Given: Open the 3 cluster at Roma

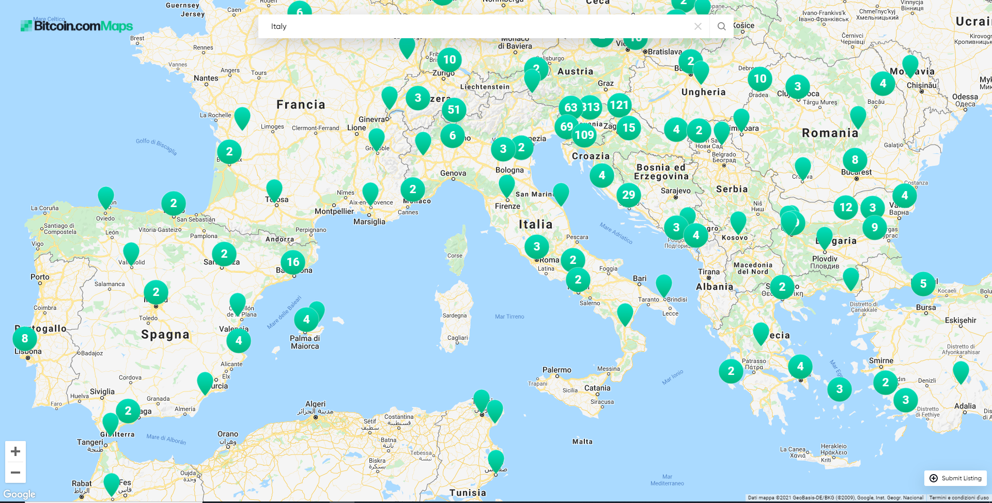Looking at the screenshot, I should pyautogui.click(x=537, y=246).
